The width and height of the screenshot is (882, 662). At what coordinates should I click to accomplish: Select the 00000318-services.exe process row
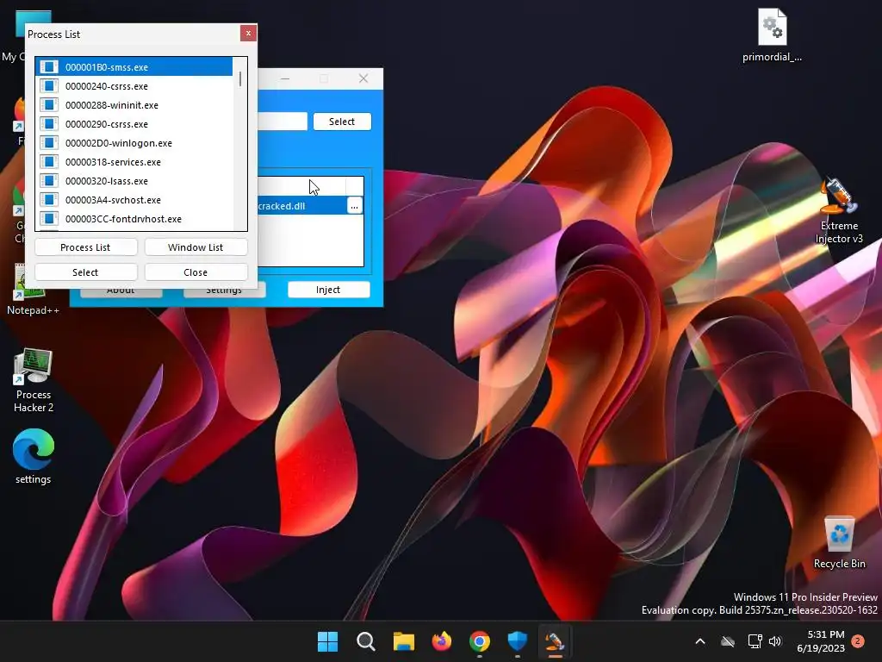point(134,162)
